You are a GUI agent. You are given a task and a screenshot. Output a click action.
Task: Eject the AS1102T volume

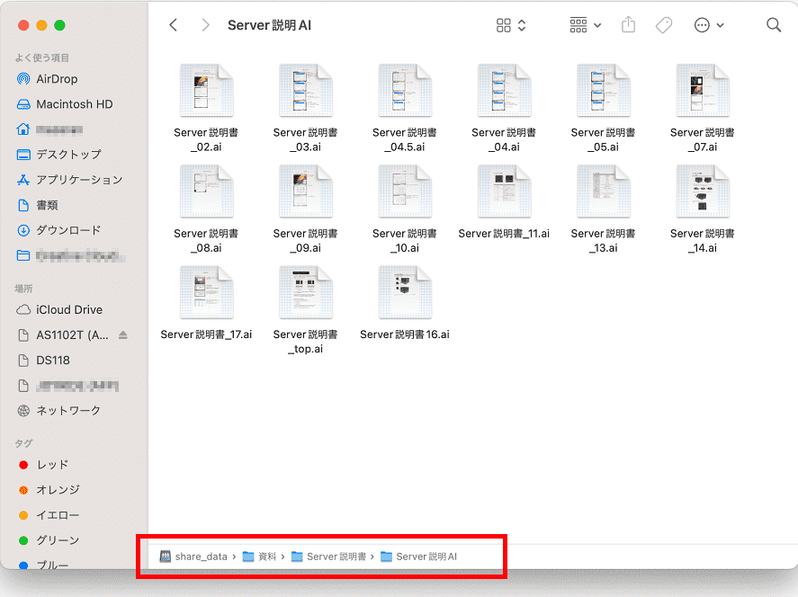122,334
